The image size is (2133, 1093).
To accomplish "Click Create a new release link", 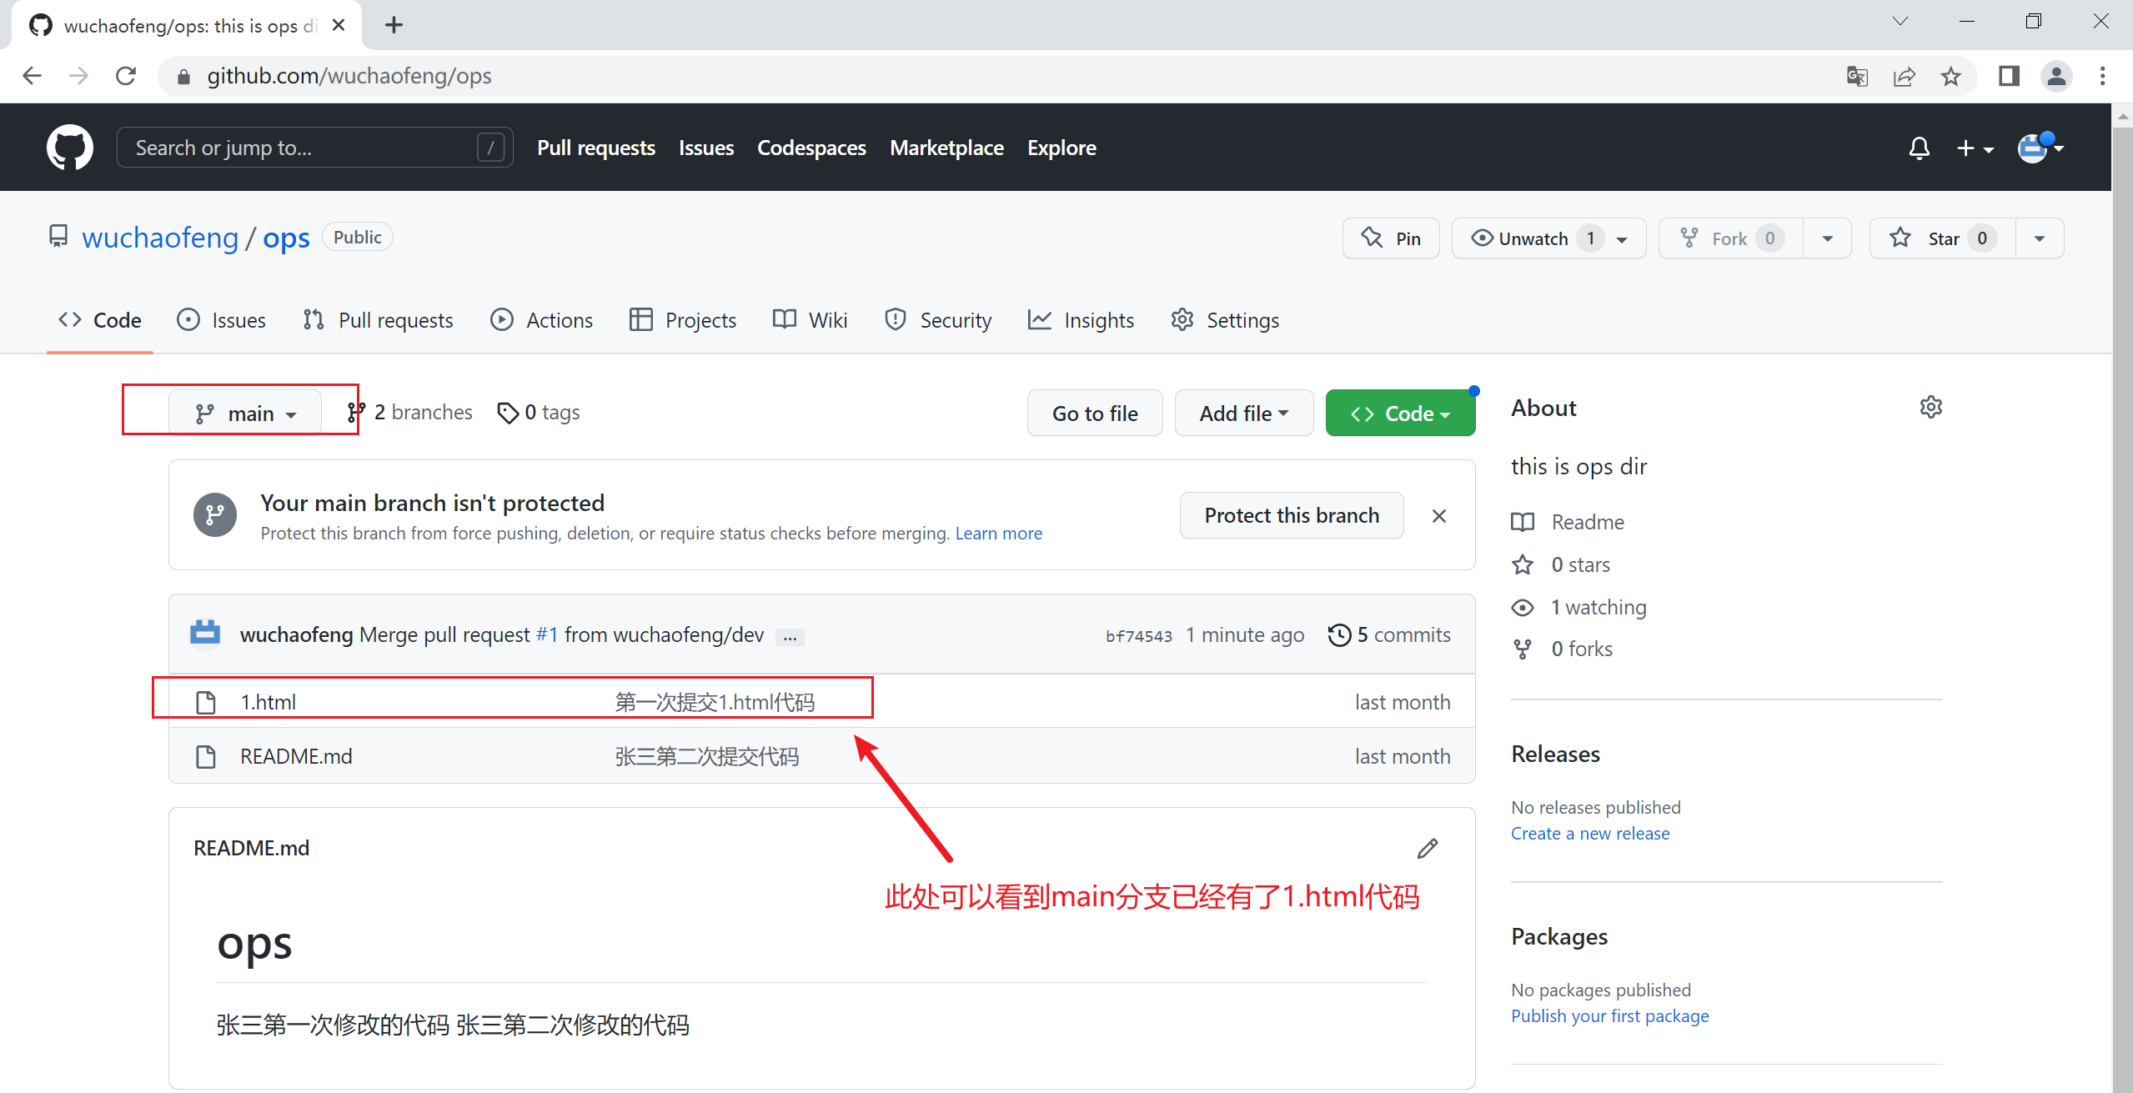I will pos(1590,834).
